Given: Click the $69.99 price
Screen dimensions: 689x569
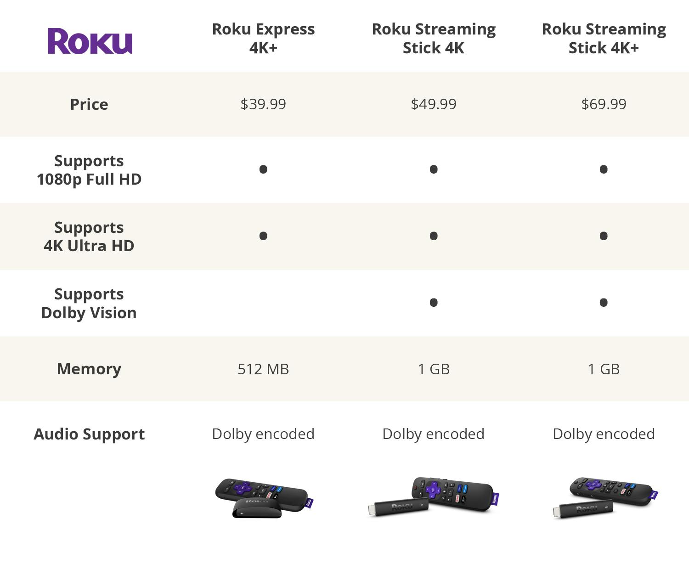Looking at the screenshot, I should [x=604, y=104].
